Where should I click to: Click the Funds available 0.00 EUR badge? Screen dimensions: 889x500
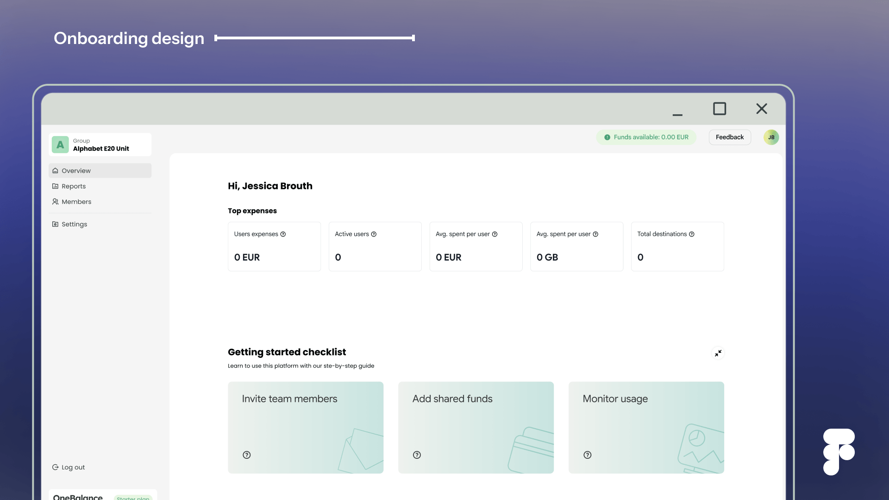(646, 137)
